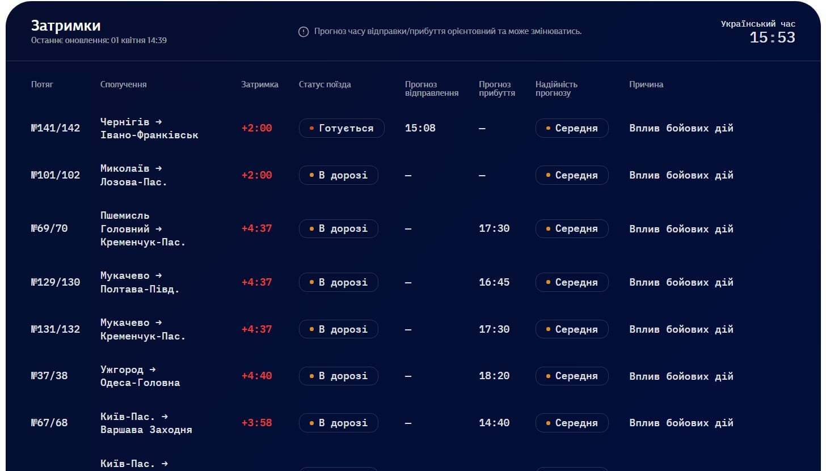Click the 'Надійність прогнозу' column header
This screenshot has height=471, width=826.
pos(556,88)
